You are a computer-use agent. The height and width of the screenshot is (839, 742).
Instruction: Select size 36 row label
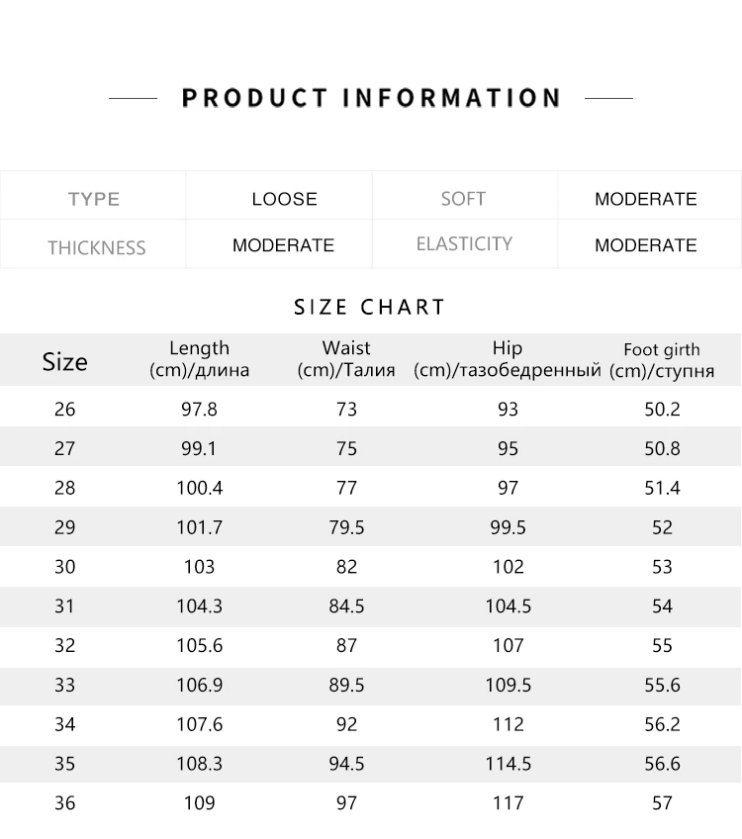click(x=64, y=803)
